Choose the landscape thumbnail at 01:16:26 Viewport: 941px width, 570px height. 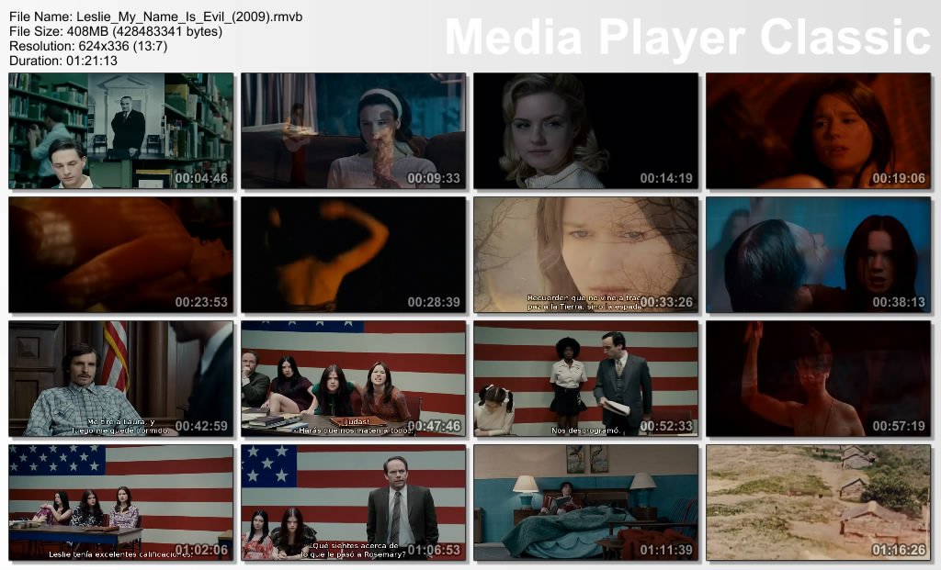click(819, 502)
